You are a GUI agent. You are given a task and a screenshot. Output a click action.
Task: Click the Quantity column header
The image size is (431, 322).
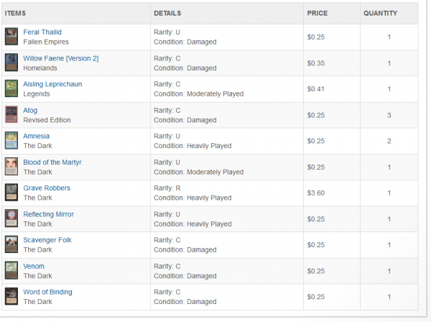click(379, 13)
